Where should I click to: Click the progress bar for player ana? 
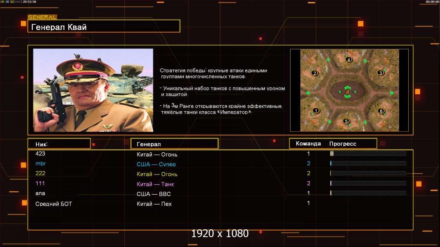pos(368,193)
